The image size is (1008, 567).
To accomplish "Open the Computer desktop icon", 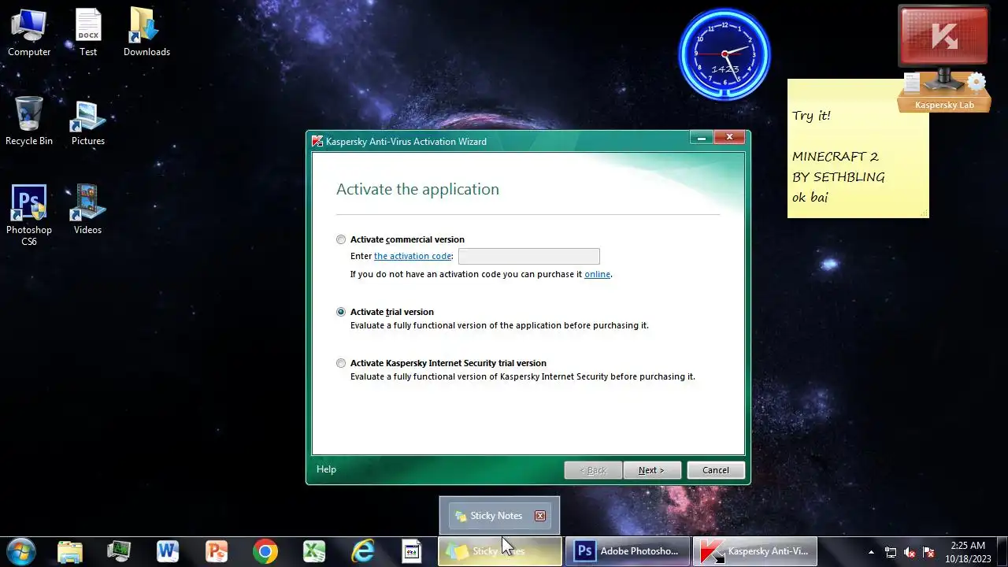I will tap(29, 33).
